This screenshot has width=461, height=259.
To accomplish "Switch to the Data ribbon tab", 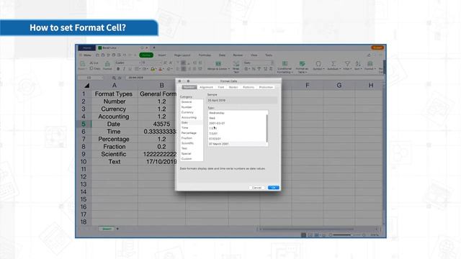I will pos(222,55).
